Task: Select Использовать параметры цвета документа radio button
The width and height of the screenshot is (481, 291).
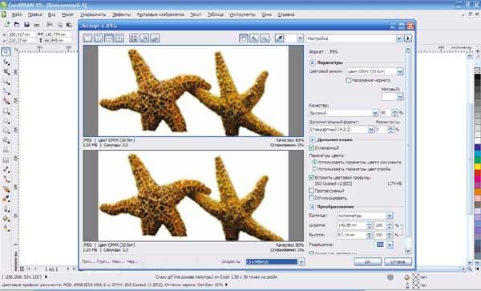Action: pos(314,162)
